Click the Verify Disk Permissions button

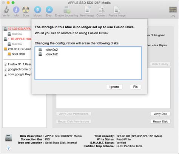pos(74,114)
